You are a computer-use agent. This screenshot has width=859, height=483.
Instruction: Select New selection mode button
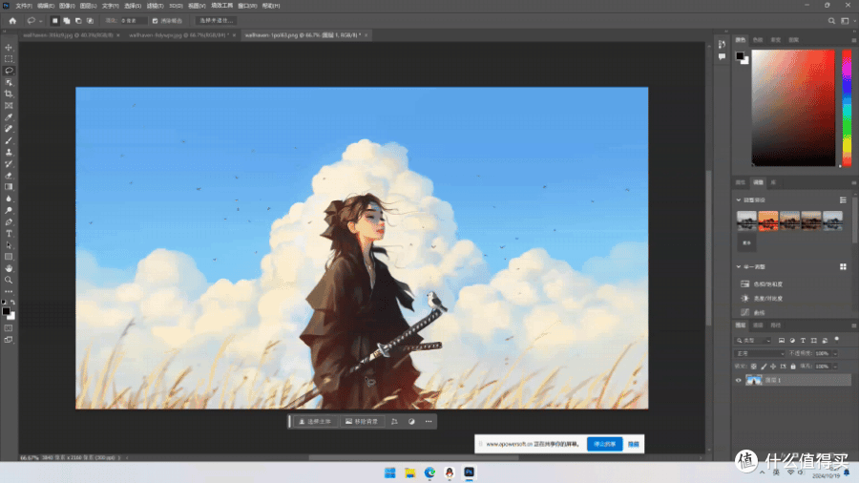coord(54,21)
